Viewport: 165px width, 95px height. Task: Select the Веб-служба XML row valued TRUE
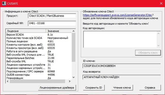[x=39, y=61]
